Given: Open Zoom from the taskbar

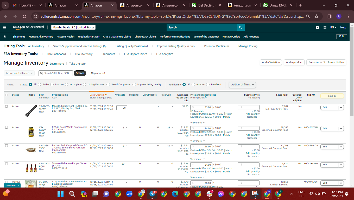Looking at the screenshot, I should 129,194.
